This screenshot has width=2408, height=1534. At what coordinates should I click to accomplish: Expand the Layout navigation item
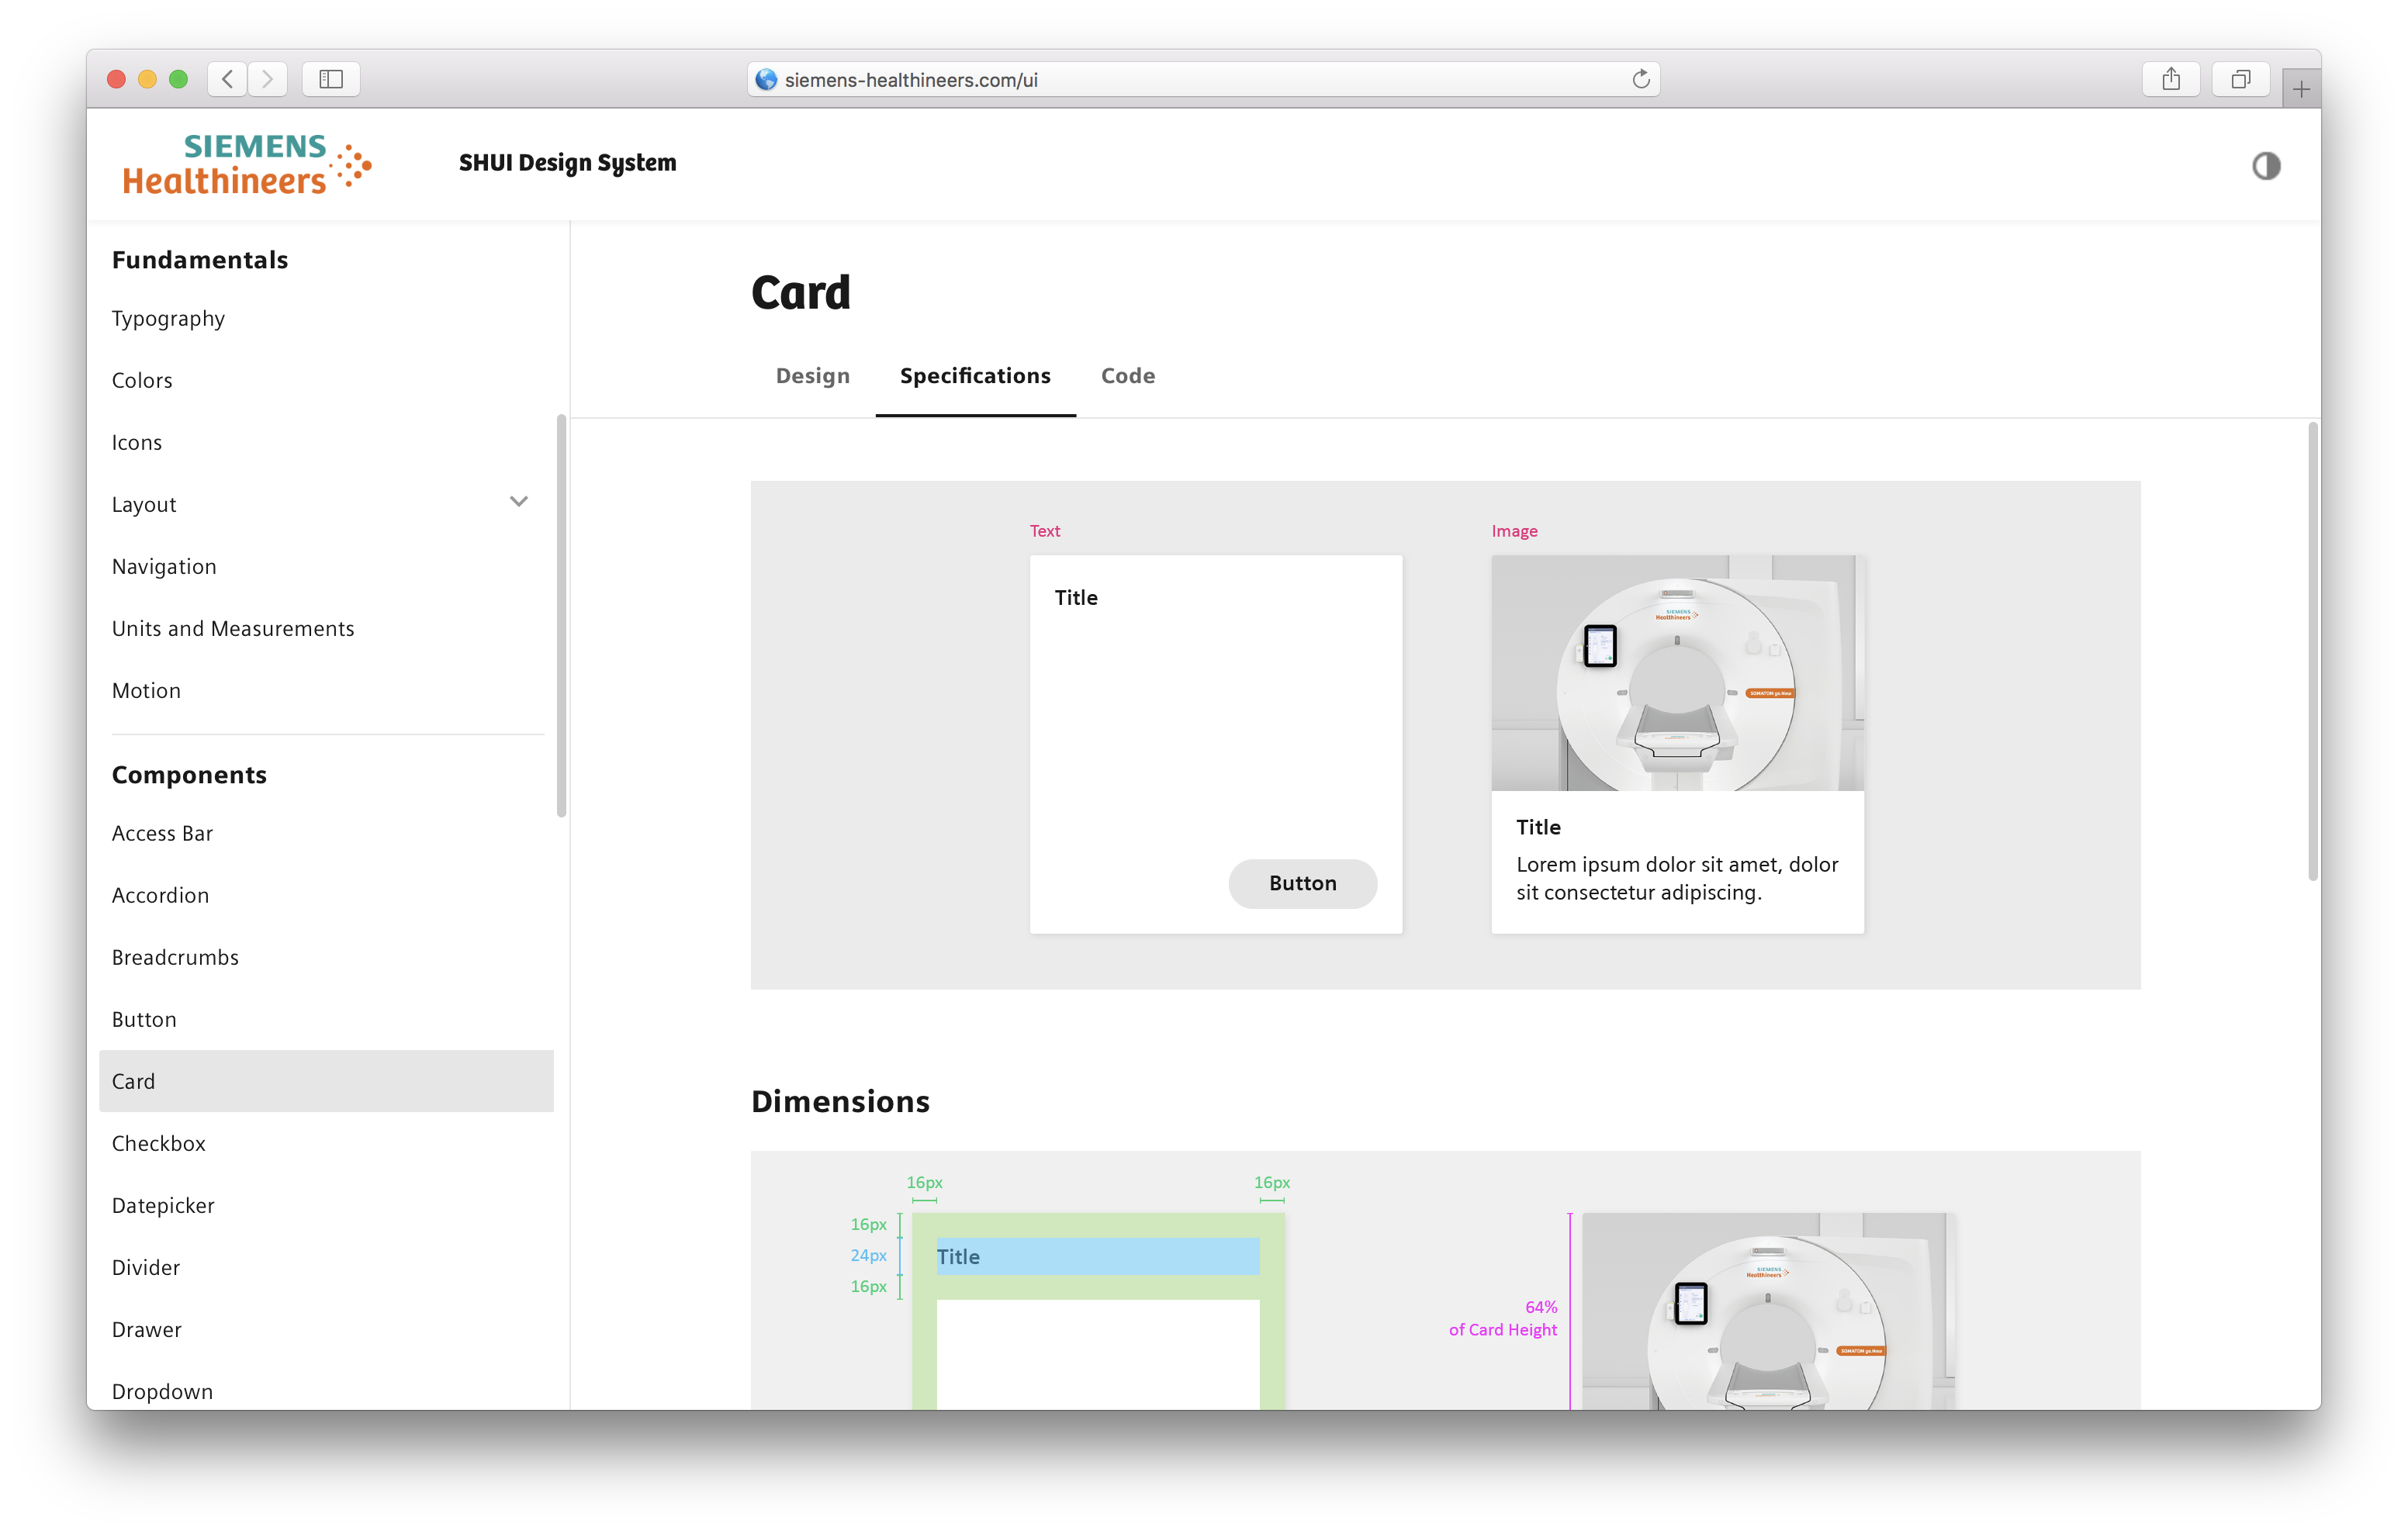coord(520,504)
